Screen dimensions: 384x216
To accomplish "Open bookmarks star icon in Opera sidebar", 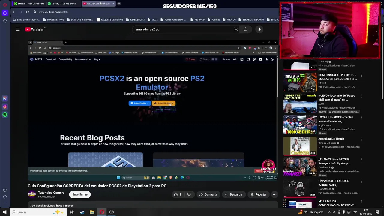I will [5, 21].
